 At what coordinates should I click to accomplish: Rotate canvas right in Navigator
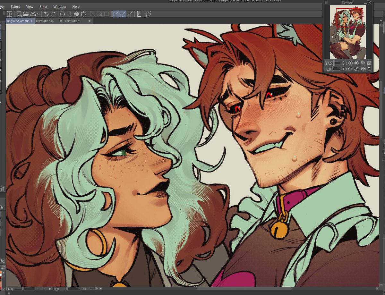click(351, 69)
